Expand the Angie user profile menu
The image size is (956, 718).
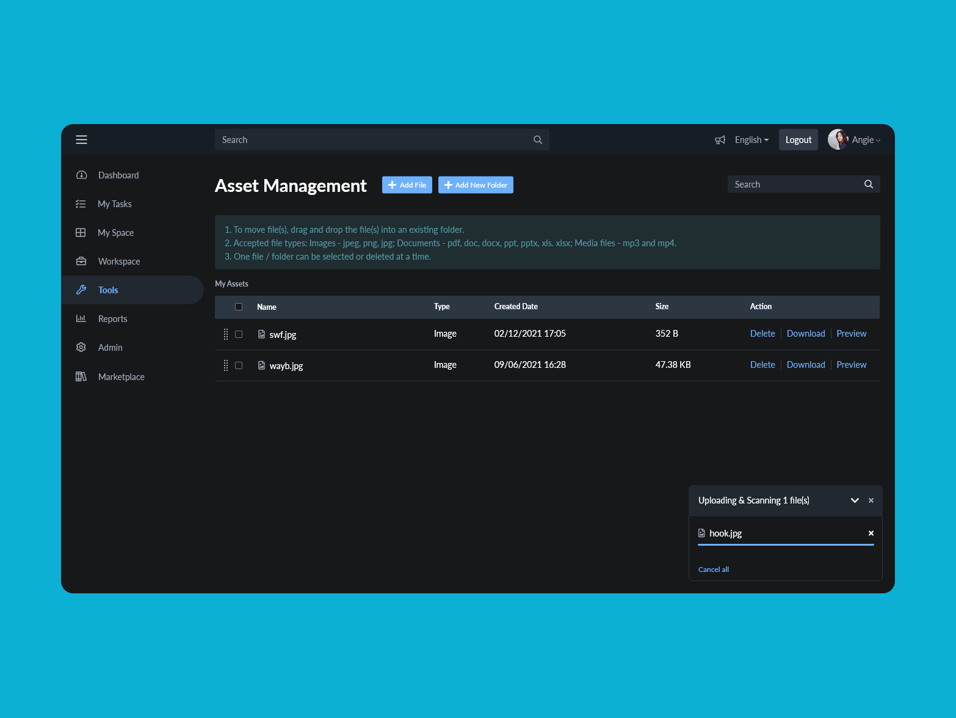855,140
